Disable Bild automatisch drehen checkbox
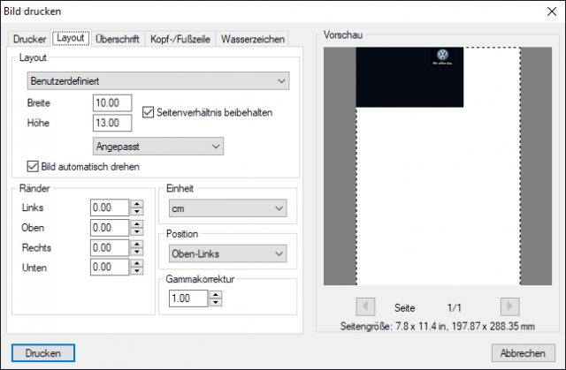Screen dimensions: 566x370 (33, 166)
